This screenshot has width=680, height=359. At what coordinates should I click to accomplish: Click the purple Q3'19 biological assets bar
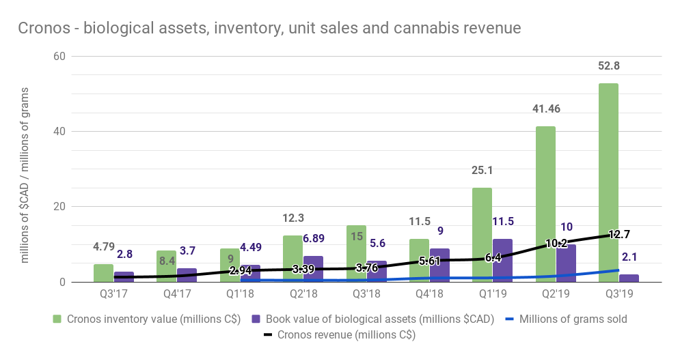point(629,278)
